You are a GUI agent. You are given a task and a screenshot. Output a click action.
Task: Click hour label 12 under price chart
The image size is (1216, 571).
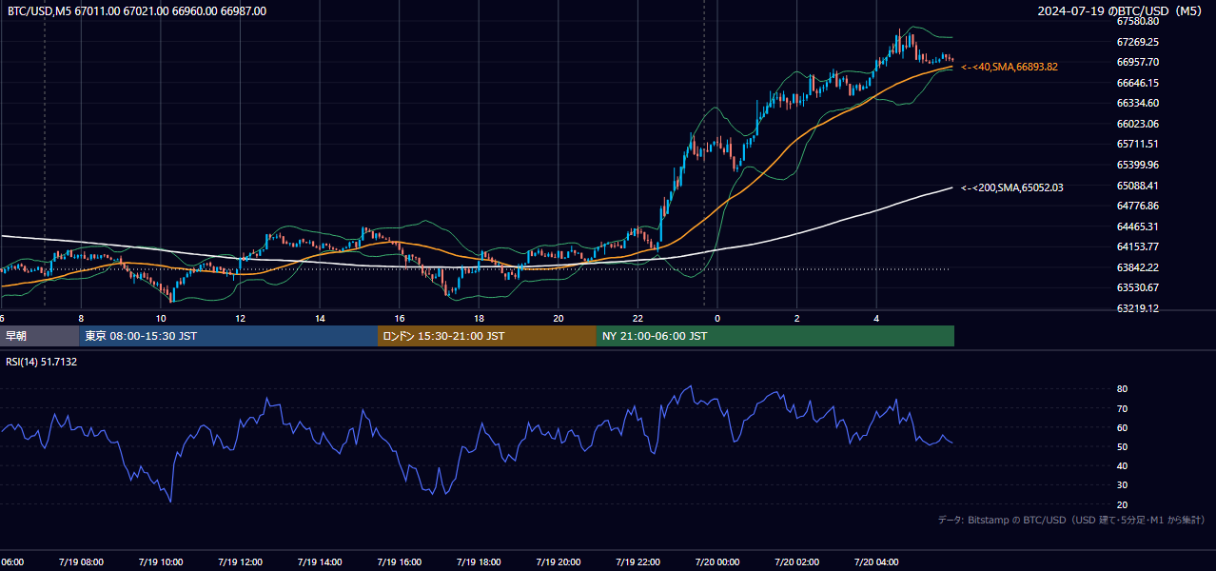click(x=240, y=318)
